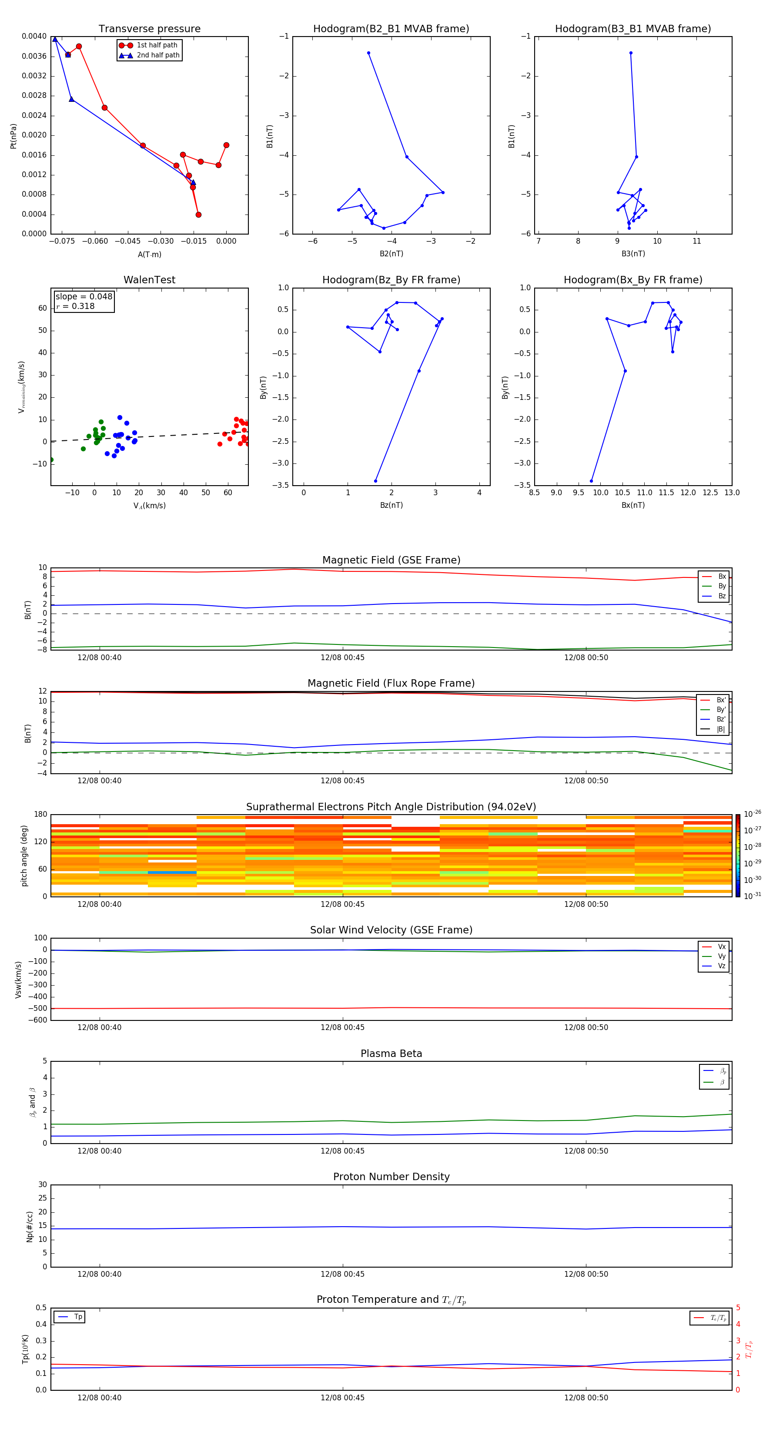
Task: Click the lowest point of Bx_By hodogram
Action: [591, 481]
